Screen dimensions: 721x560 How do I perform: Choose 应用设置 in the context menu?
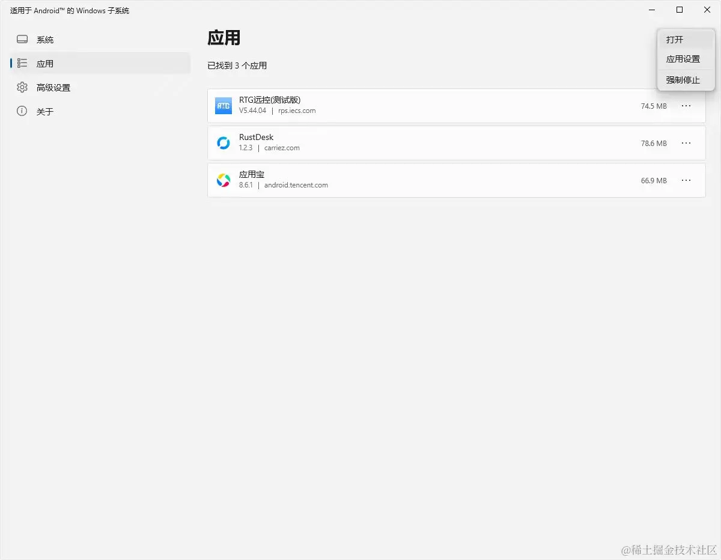pos(686,59)
